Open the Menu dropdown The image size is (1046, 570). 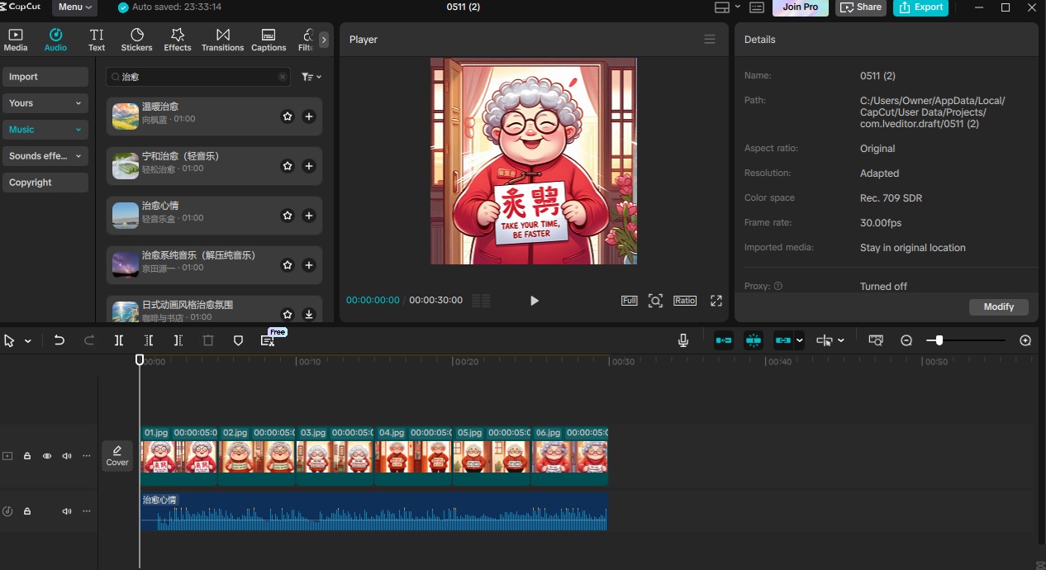(x=74, y=7)
